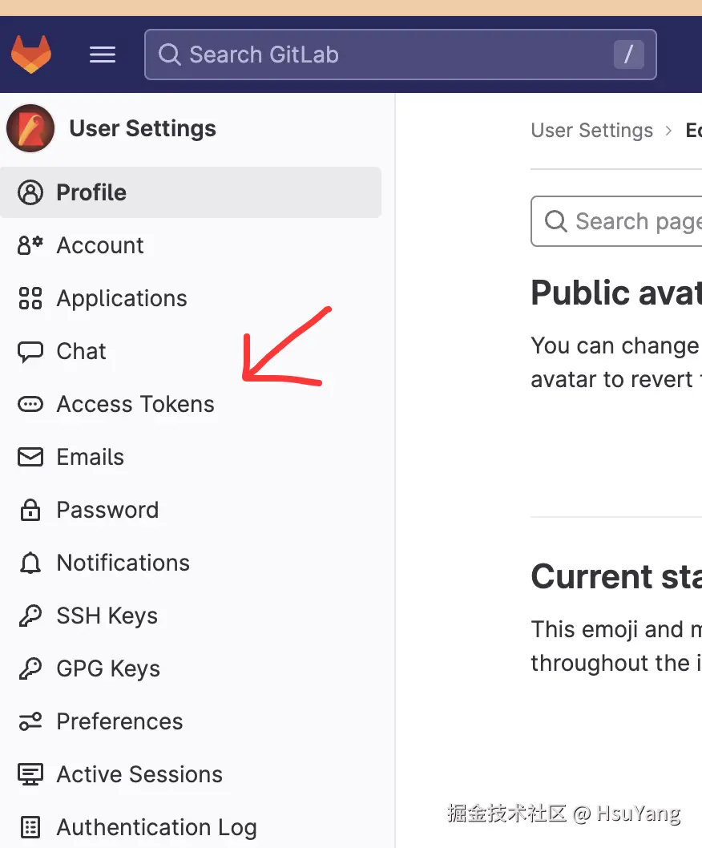Click the Account sidebar icon
Screen dimensions: 702x848
[30, 245]
